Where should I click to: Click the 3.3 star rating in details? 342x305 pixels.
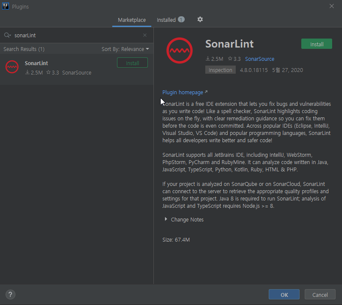point(234,59)
